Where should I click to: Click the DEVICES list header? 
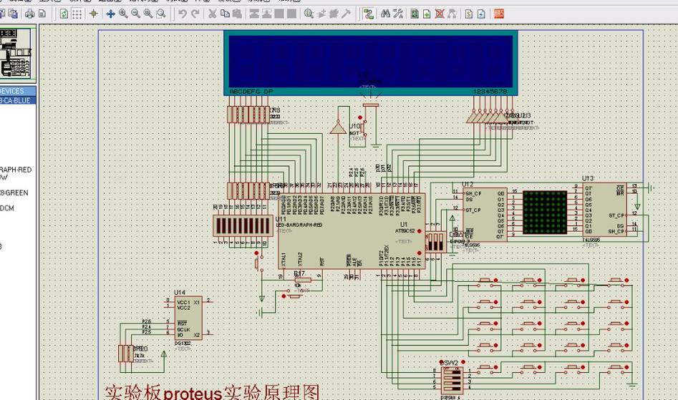click(18, 91)
